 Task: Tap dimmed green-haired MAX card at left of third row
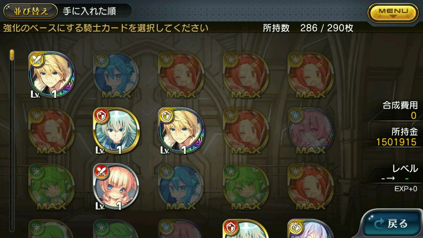click(51, 186)
